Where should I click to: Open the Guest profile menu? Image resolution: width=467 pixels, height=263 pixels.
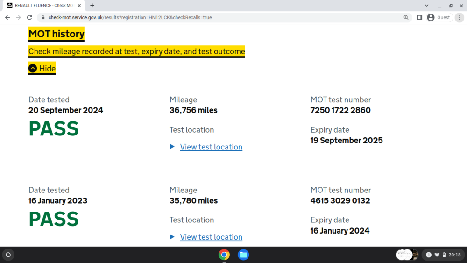tap(439, 18)
